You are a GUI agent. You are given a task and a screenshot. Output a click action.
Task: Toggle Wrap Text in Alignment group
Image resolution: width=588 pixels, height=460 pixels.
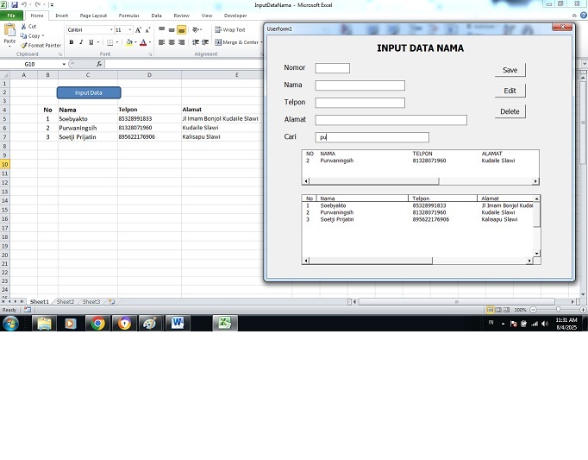(x=230, y=29)
